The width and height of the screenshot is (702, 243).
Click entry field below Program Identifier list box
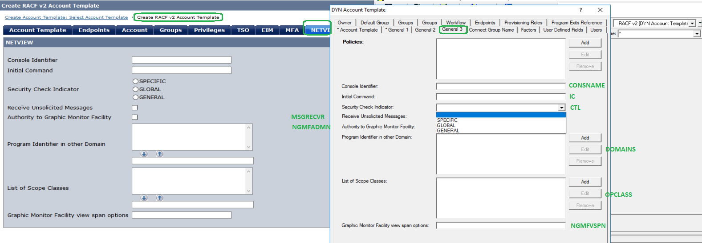pyautogui.click(x=193, y=161)
